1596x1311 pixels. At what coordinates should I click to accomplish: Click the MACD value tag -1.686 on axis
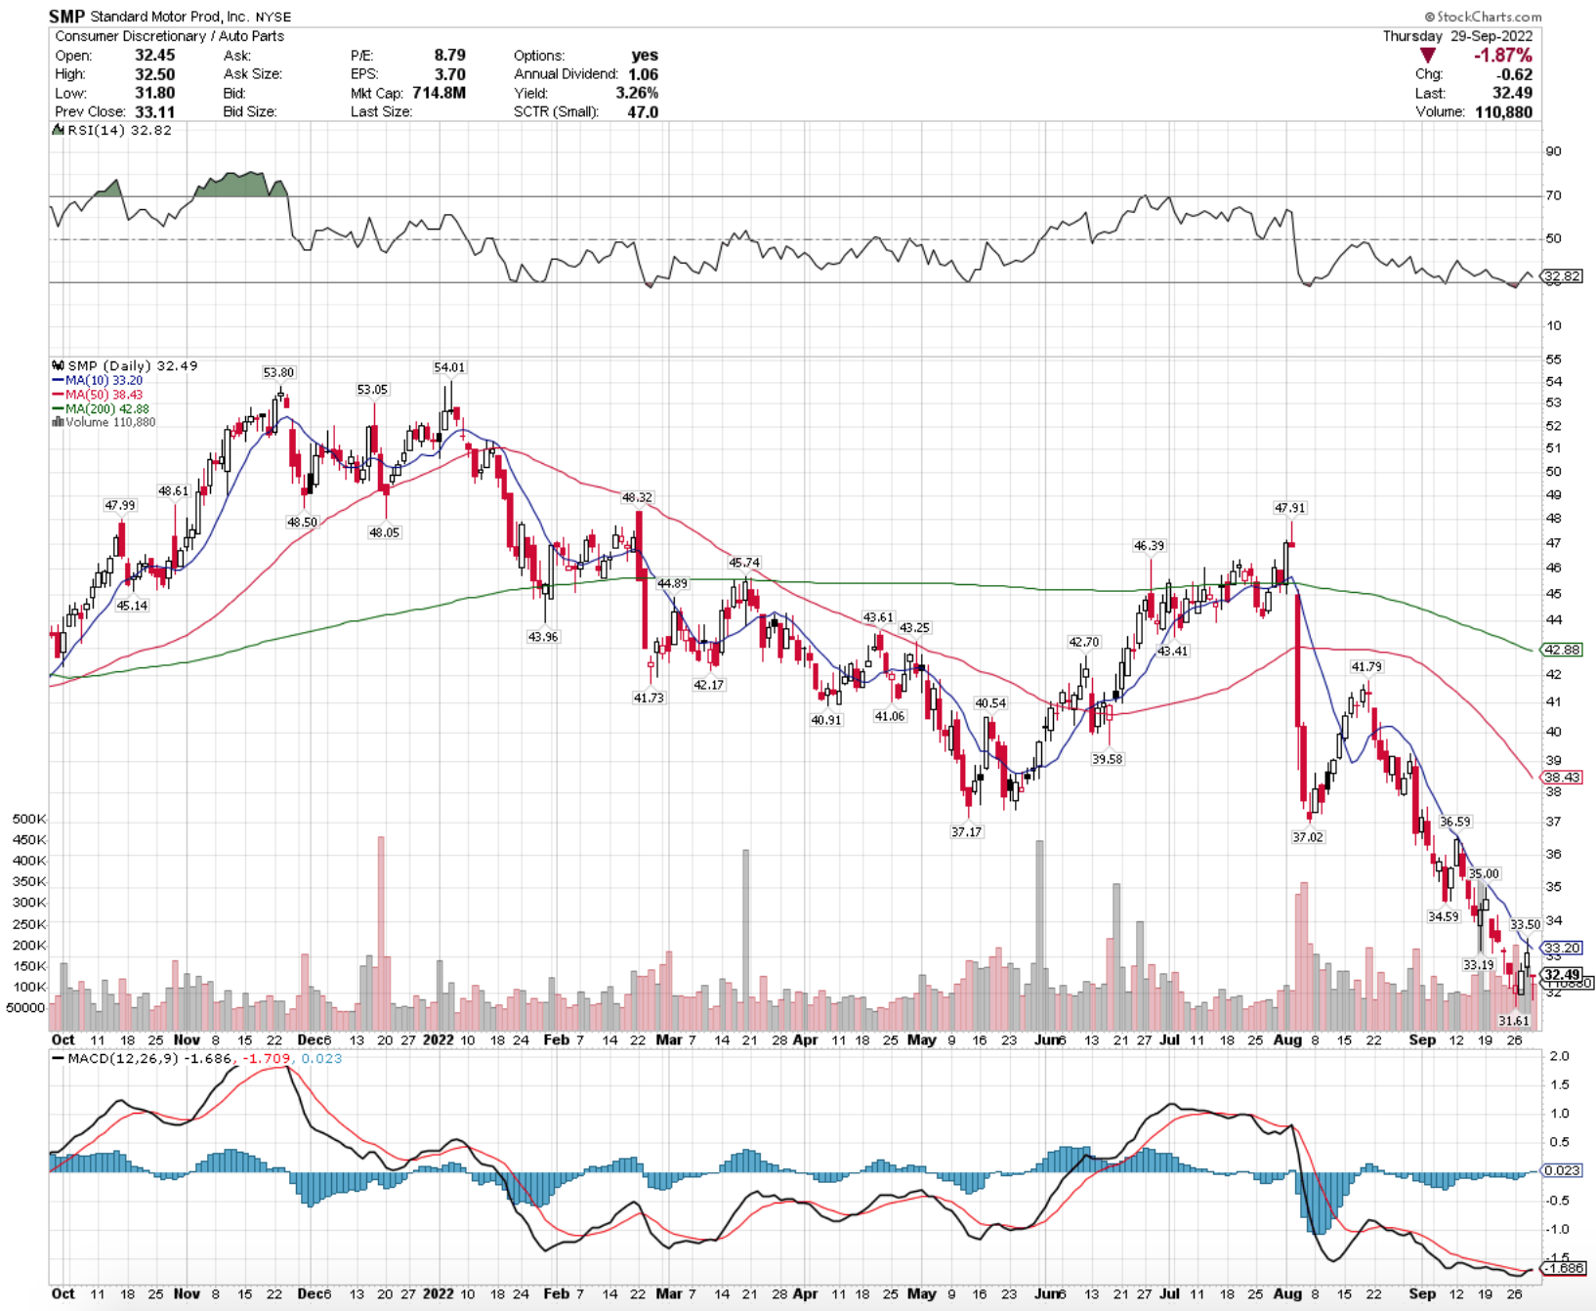coord(1562,1268)
